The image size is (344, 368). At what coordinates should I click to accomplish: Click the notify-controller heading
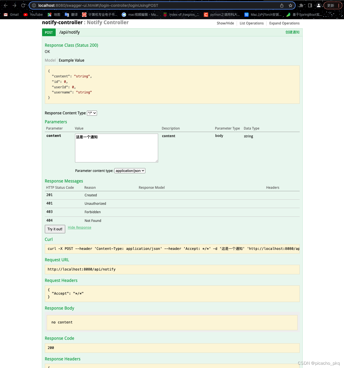62,23
